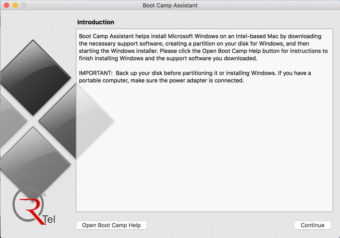
Task: Click the Boot Camp Assistant title text
Action: click(x=170, y=6)
